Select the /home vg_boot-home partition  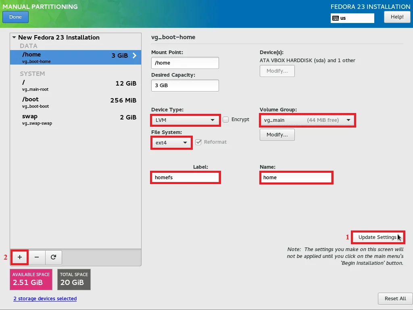click(75, 57)
